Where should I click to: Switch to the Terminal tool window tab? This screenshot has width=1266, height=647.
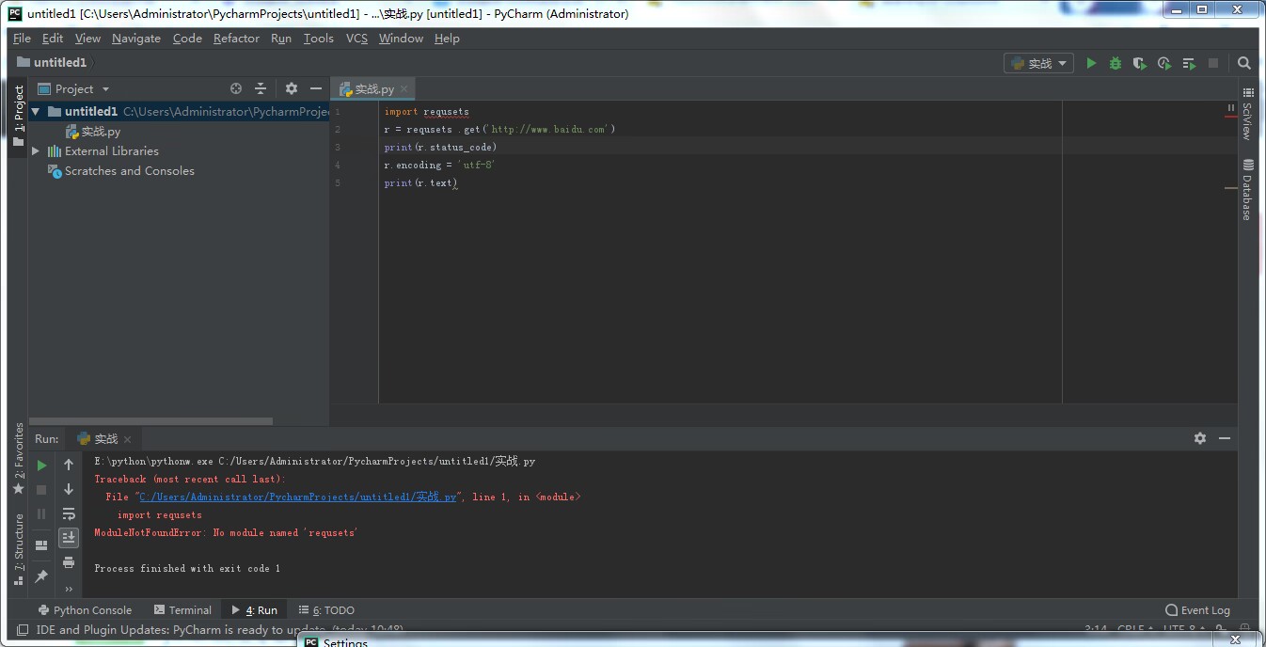point(182,610)
